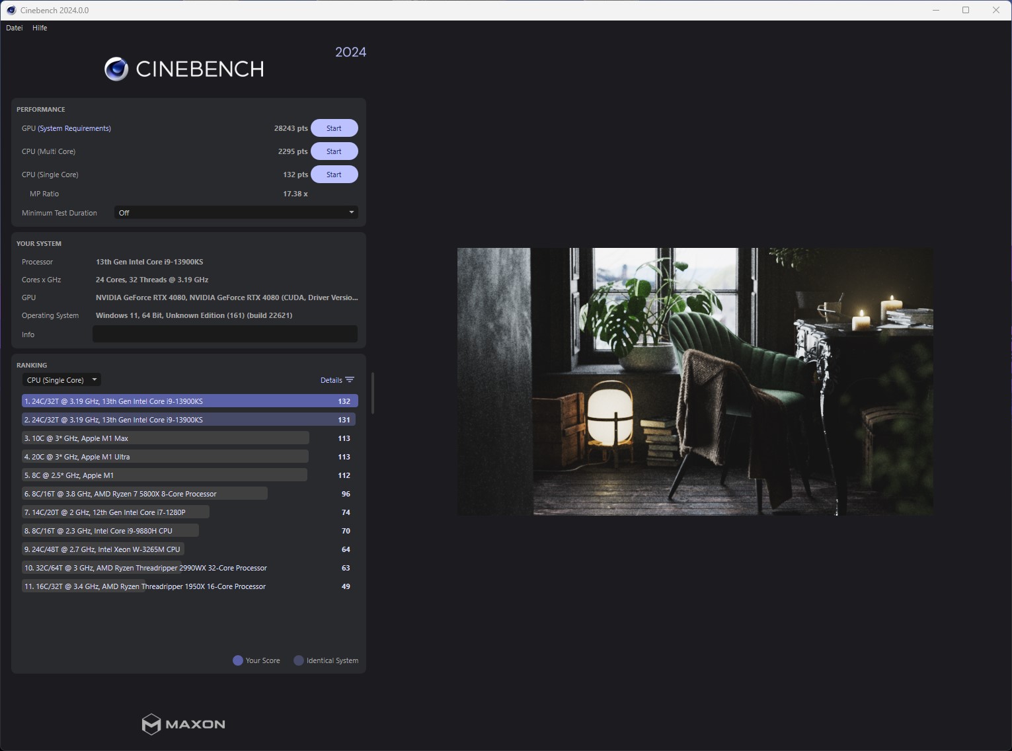The image size is (1012, 751).
Task: Open the Hilfe menu
Action: [40, 28]
